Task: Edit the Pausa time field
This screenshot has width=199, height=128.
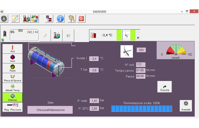Action: click(x=141, y=76)
